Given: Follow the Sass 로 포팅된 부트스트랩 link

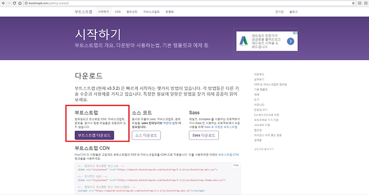Looking at the screenshot, I should [x=221, y=127].
